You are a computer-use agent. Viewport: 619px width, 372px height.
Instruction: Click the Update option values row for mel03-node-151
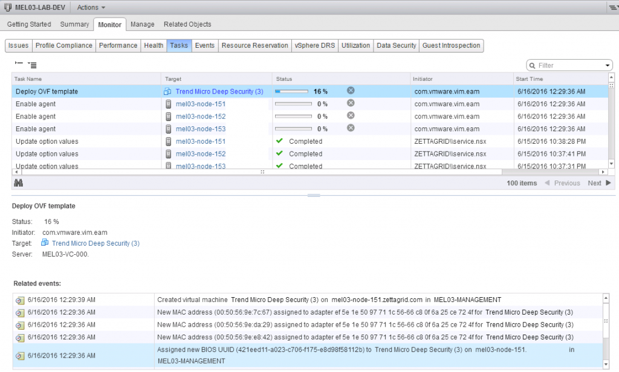(310, 141)
